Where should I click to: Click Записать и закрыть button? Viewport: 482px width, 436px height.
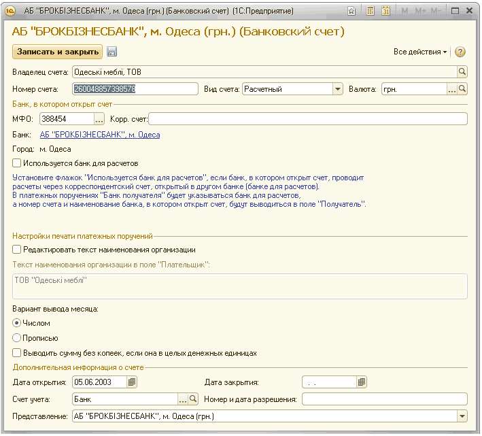point(57,52)
